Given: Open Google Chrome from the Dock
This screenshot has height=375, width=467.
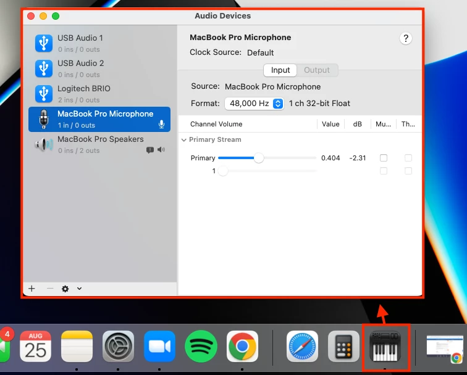Looking at the screenshot, I should [x=242, y=346].
